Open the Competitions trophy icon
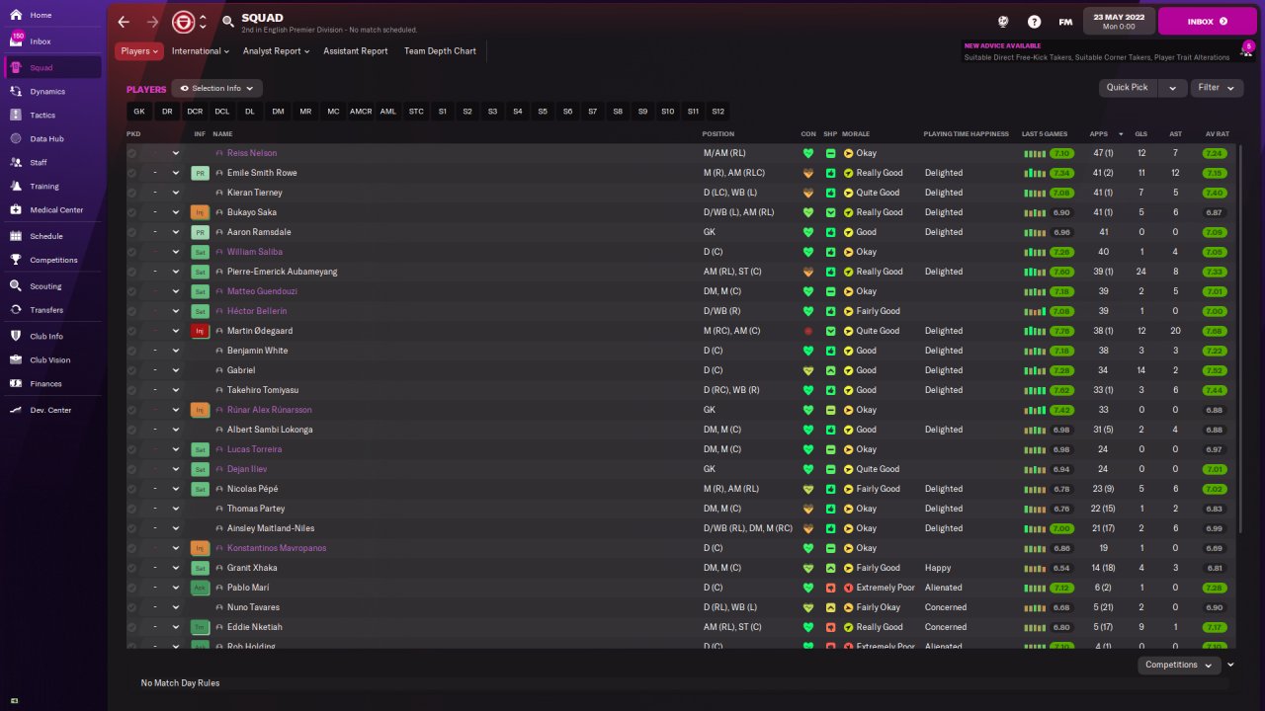 point(16,260)
